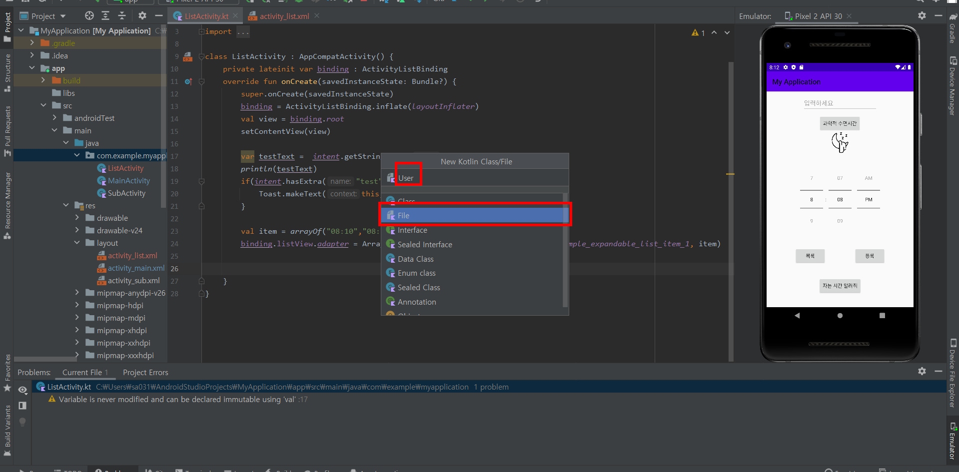Click the 목록 button in the emulator app

click(810, 256)
